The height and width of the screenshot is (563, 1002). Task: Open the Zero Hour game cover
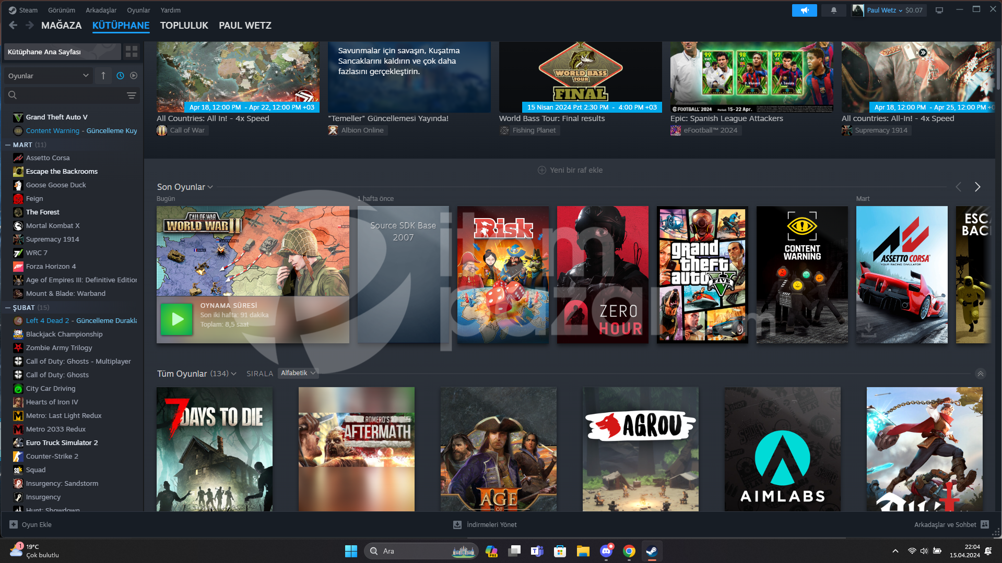(603, 274)
